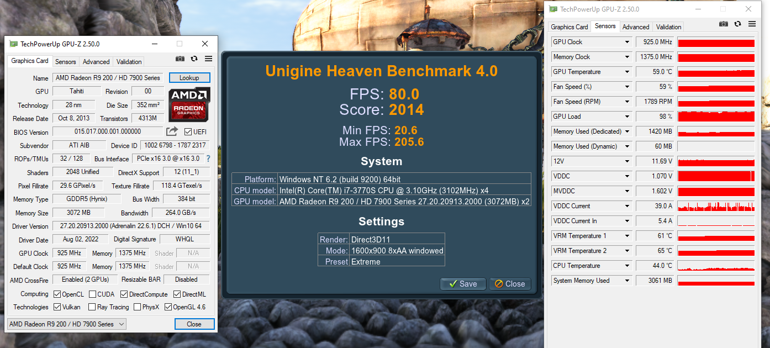Open Validation tab in right GPU-Z window
The image size is (770, 348).
click(x=669, y=27)
